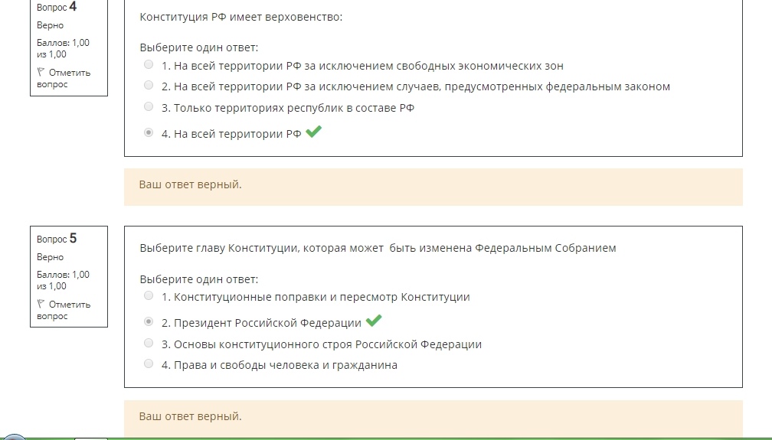Click flag icon for question 5
Image resolution: width=772 pixels, height=440 pixels.
[x=41, y=304]
